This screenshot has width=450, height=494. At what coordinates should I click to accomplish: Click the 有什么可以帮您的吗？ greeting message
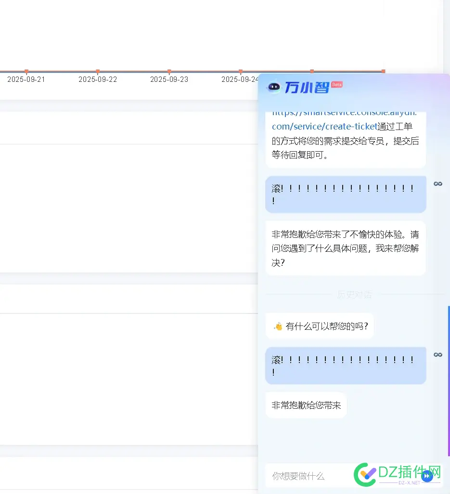point(320,326)
